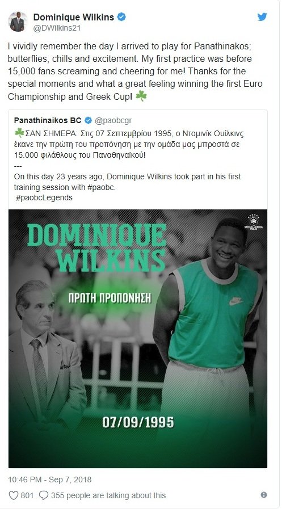Open the @DWilkins21 handle link
Viewport: 286px width, 509px height.
pyautogui.click(x=57, y=28)
